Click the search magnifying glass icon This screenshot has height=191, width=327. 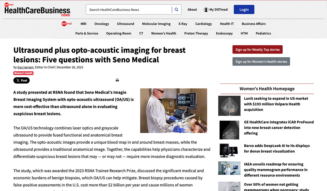click(x=176, y=9)
